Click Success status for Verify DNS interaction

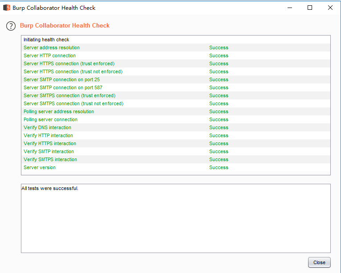(219, 127)
